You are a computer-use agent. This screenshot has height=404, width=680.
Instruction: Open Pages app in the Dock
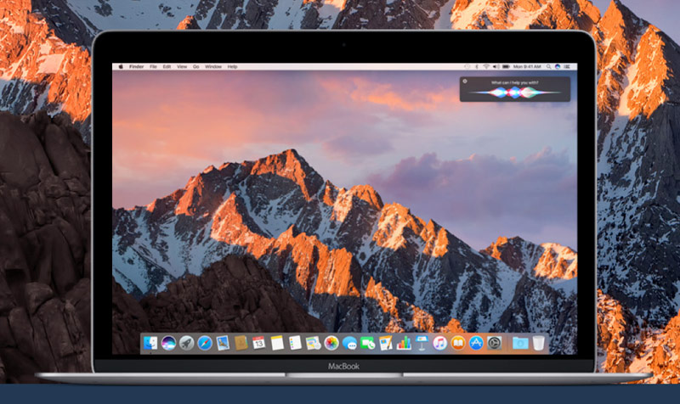tap(386, 344)
